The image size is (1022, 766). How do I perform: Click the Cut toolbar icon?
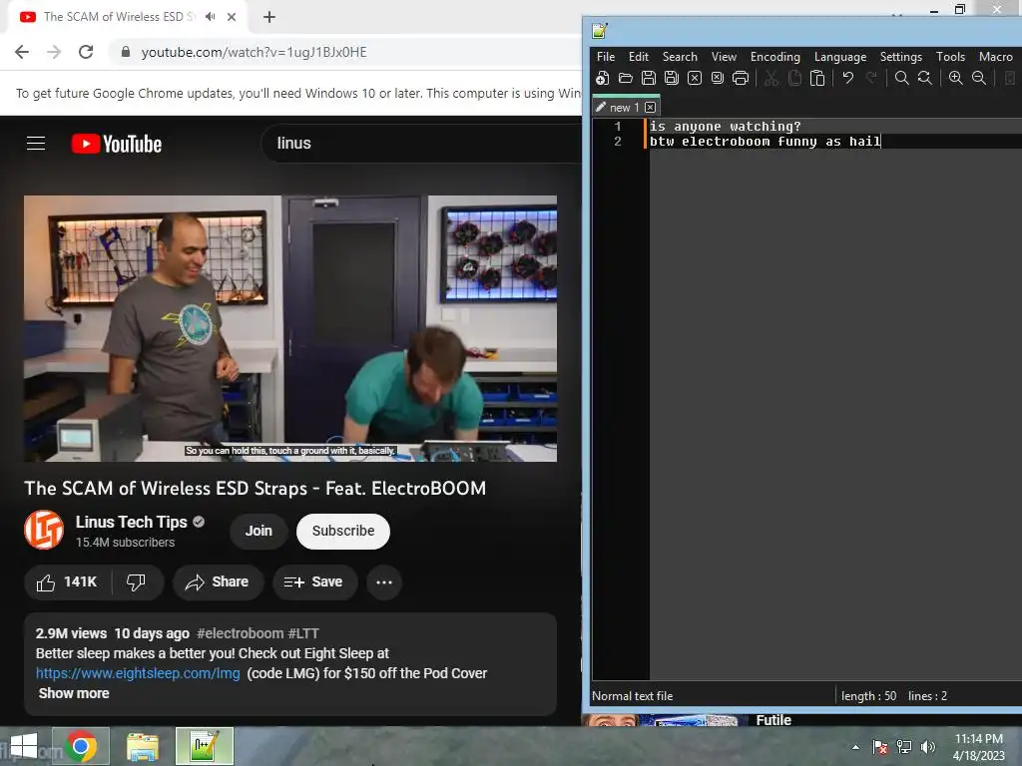[x=771, y=78]
